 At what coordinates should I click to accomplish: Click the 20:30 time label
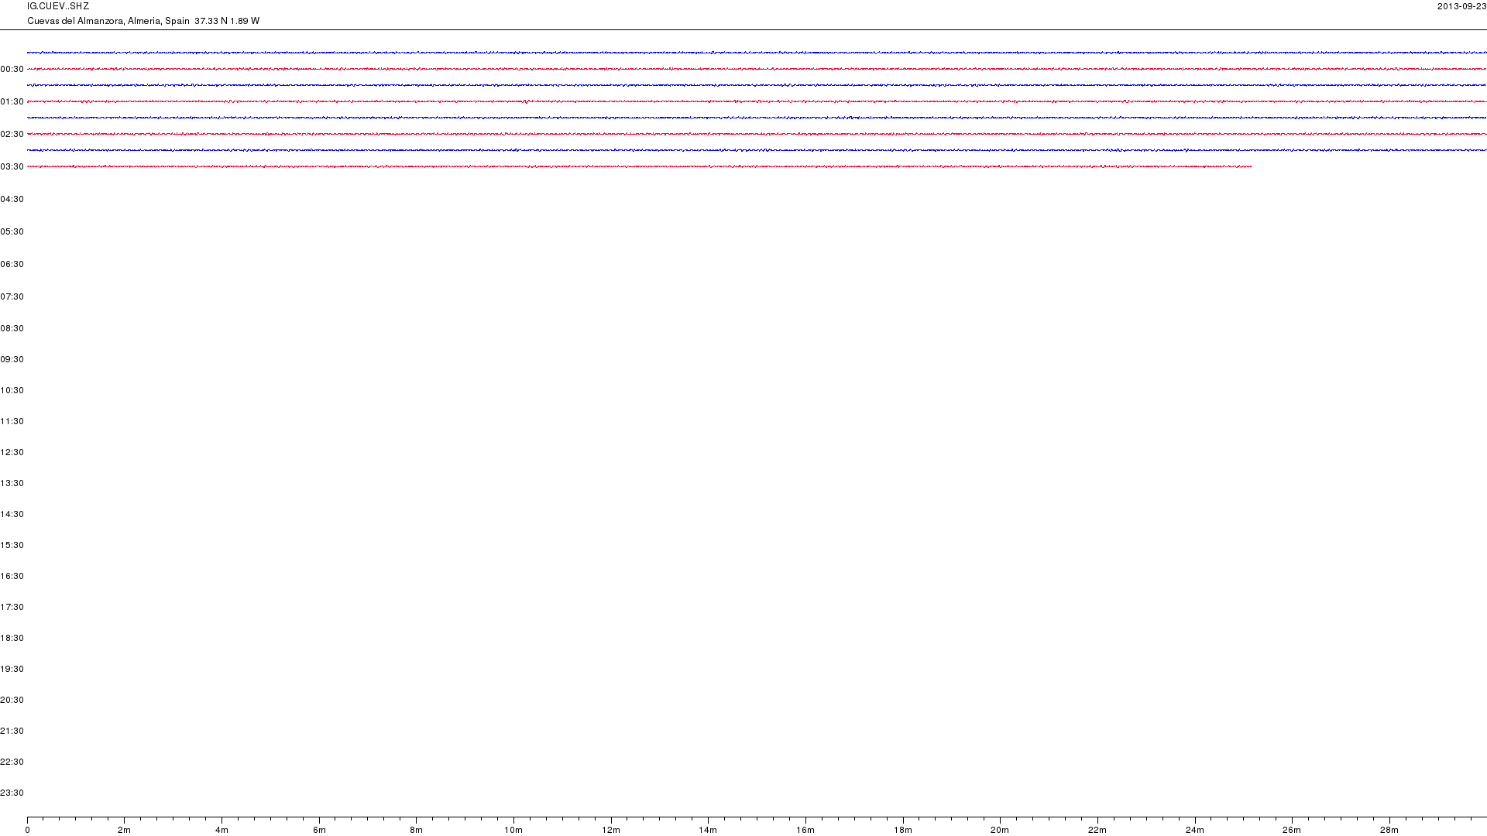[12, 701]
